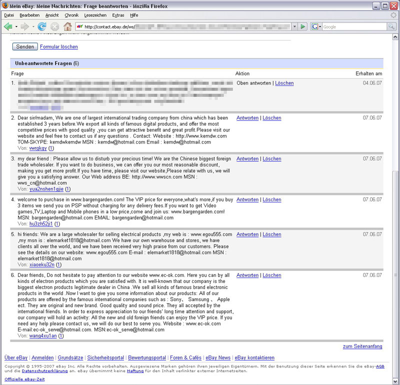Click the Google search engine icon
This screenshot has height=385, width=400.
(x=315, y=26)
